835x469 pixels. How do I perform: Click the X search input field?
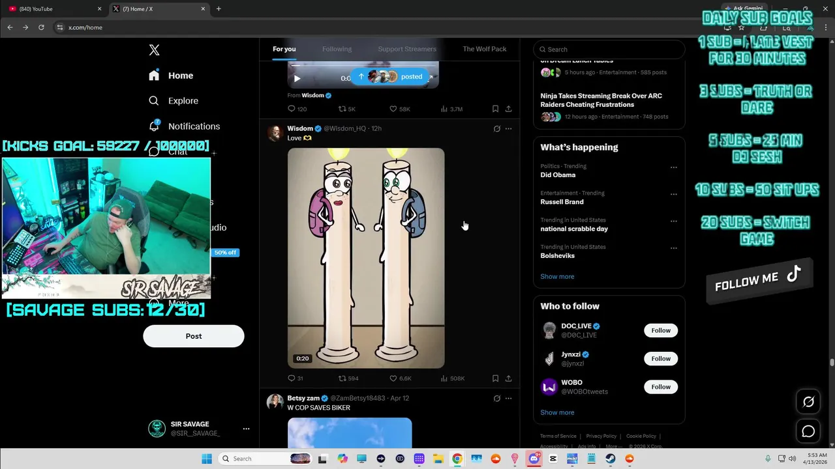609,50
